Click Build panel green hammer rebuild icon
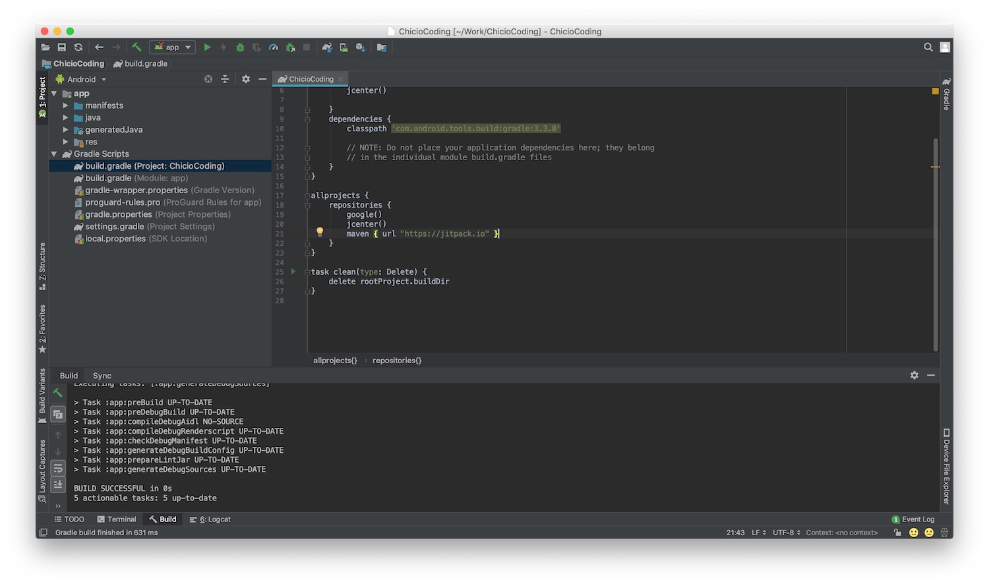Viewport: 989px width, 586px height. [x=58, y=393]
